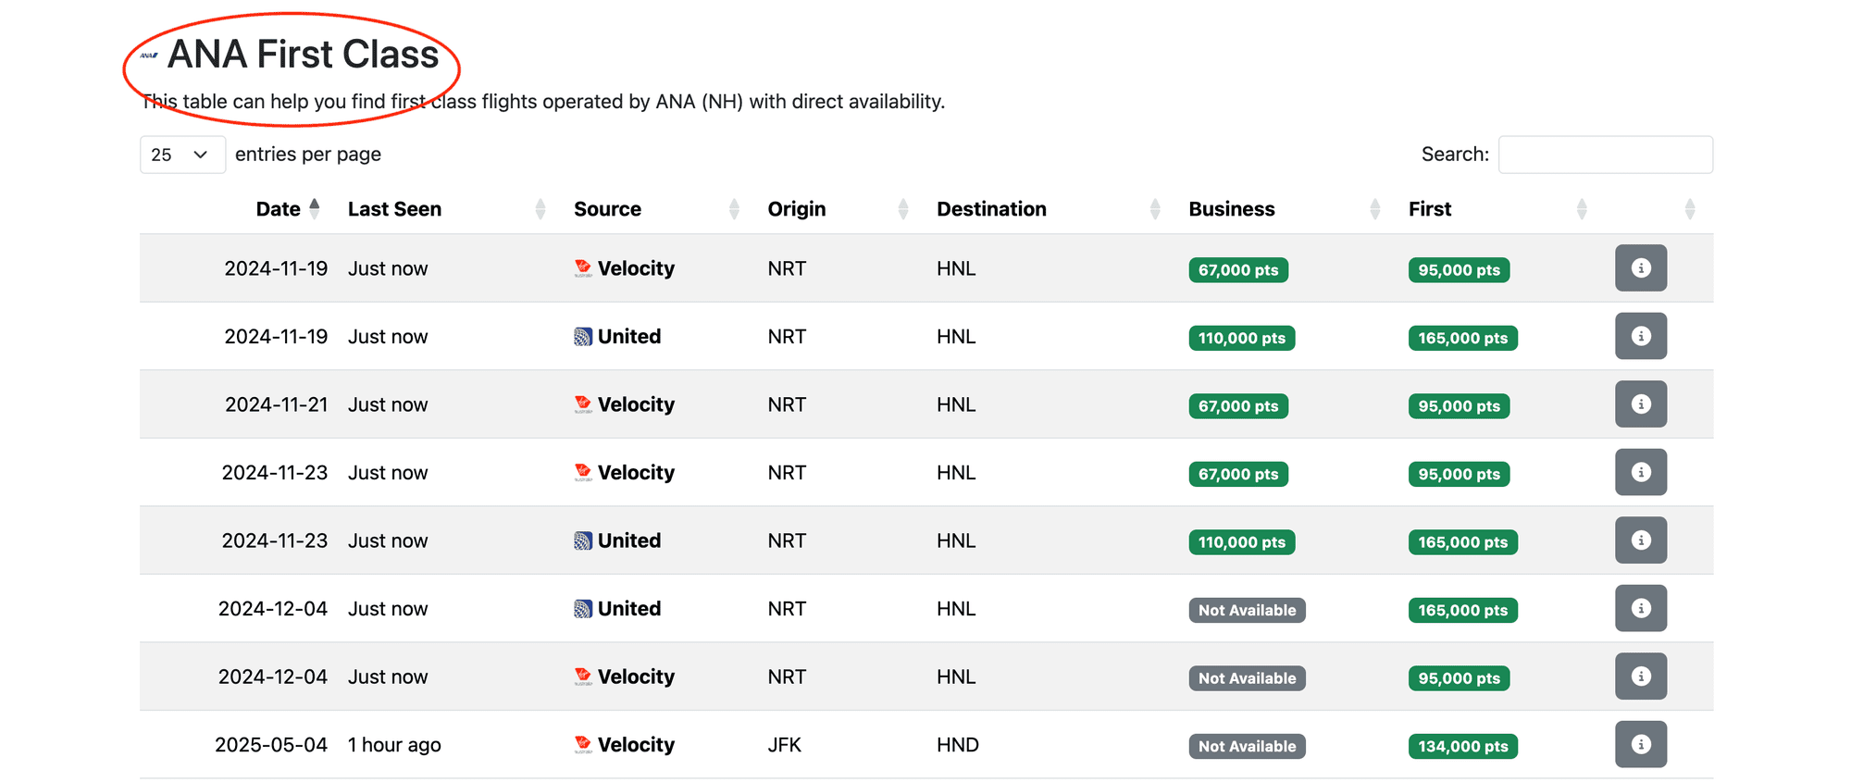Screen dimensions: 1851x782
Task: Select the HND destination cell
Action: tap(958, 744)
